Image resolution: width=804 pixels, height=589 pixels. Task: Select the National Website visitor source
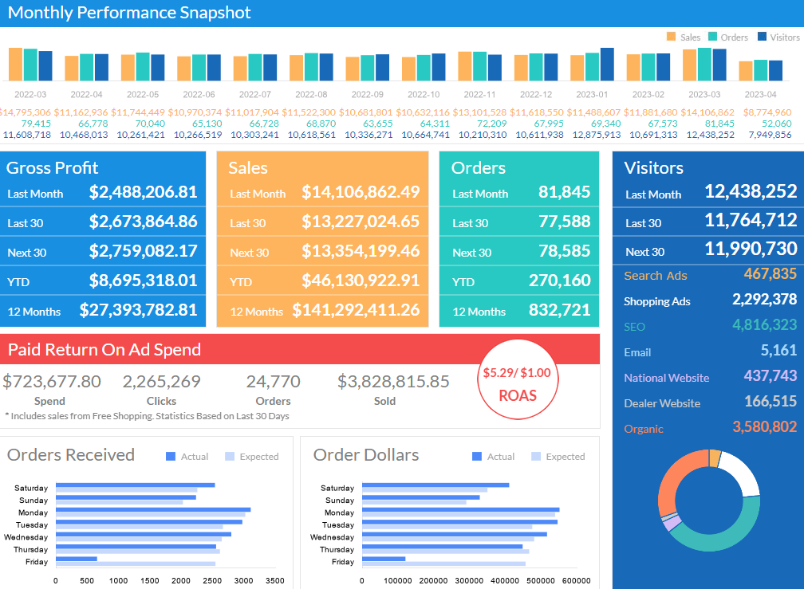pyautogui.click(x=667, y=378)
